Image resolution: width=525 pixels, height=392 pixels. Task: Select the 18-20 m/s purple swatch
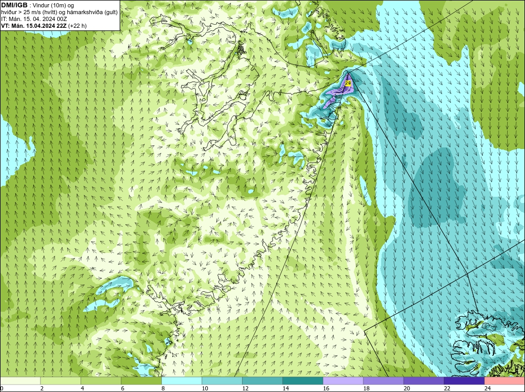[x=383, y=381]
